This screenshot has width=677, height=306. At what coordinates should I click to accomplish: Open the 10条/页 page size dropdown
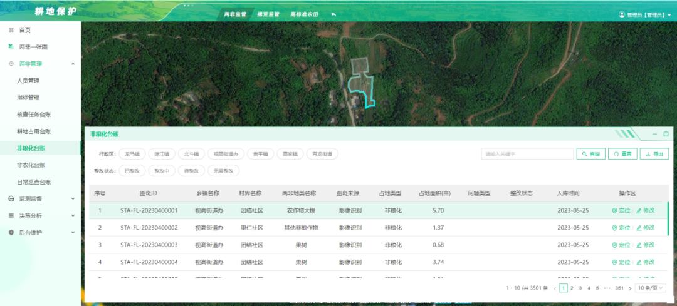(651, 288)
